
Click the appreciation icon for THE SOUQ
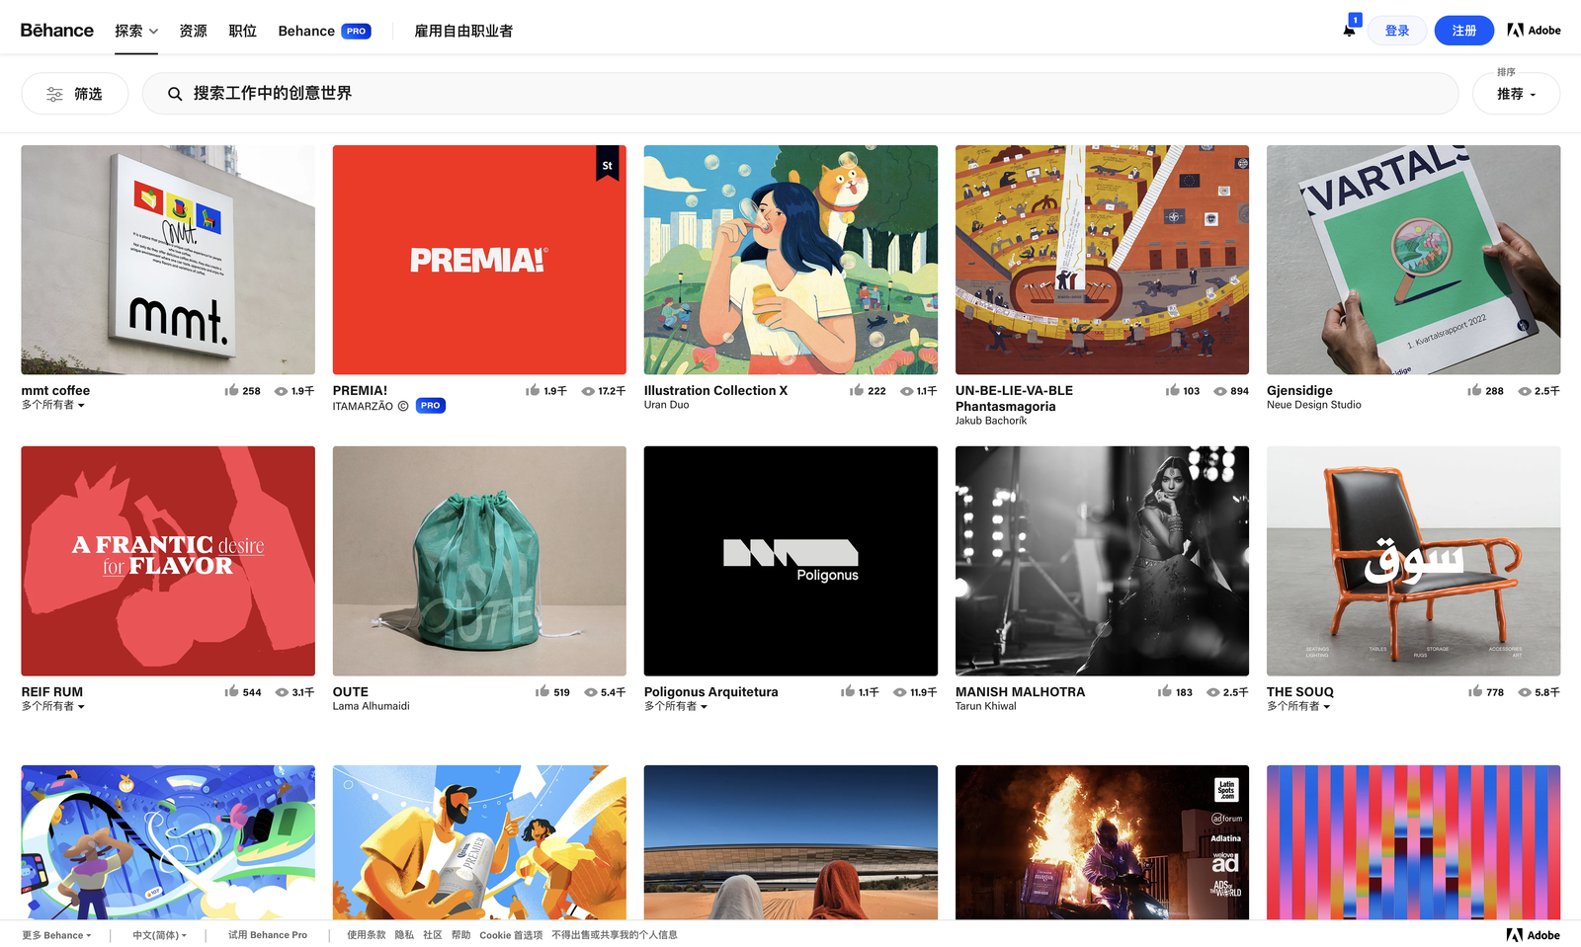click(1475, 691)
